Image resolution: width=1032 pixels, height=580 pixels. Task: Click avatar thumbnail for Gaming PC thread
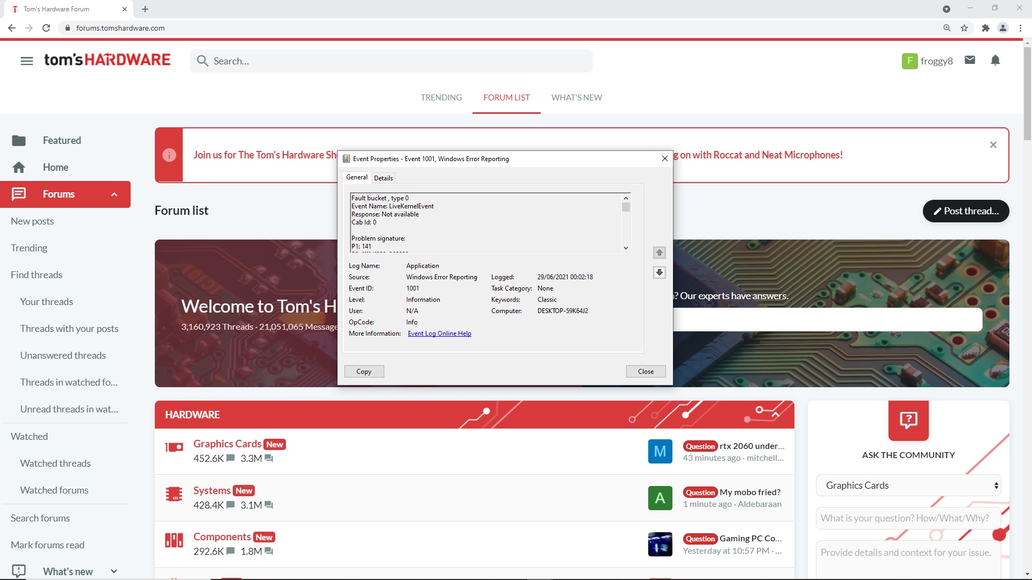pos(660,544)
